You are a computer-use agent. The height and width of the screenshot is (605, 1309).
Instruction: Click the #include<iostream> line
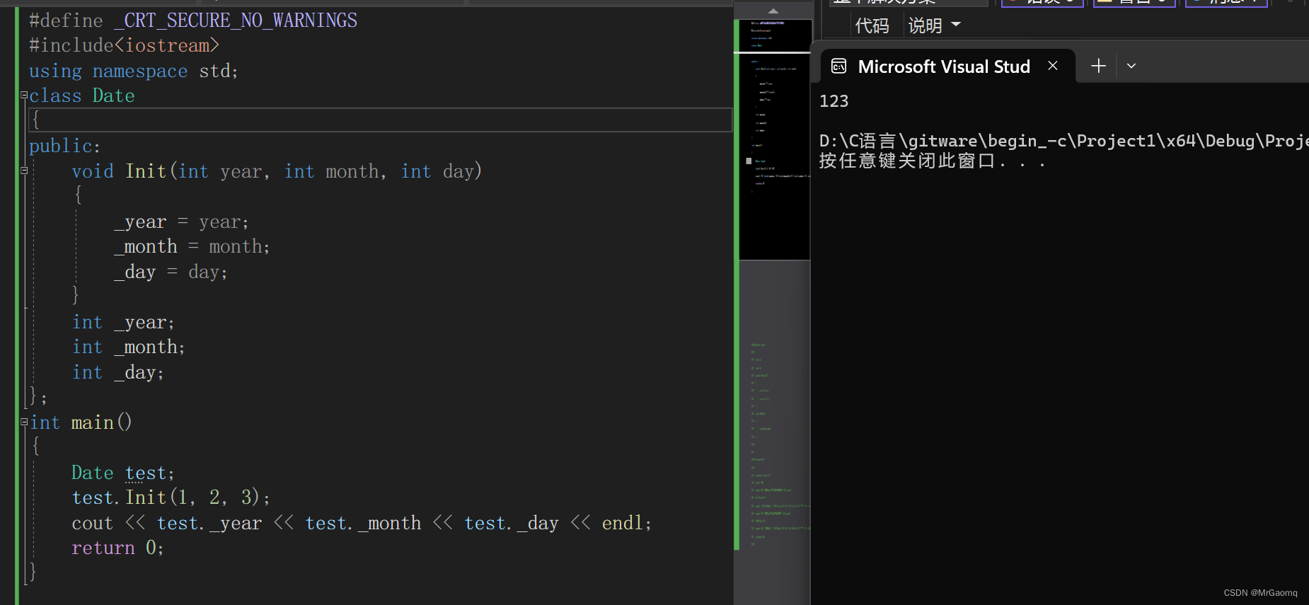click(x=124, y=45)
